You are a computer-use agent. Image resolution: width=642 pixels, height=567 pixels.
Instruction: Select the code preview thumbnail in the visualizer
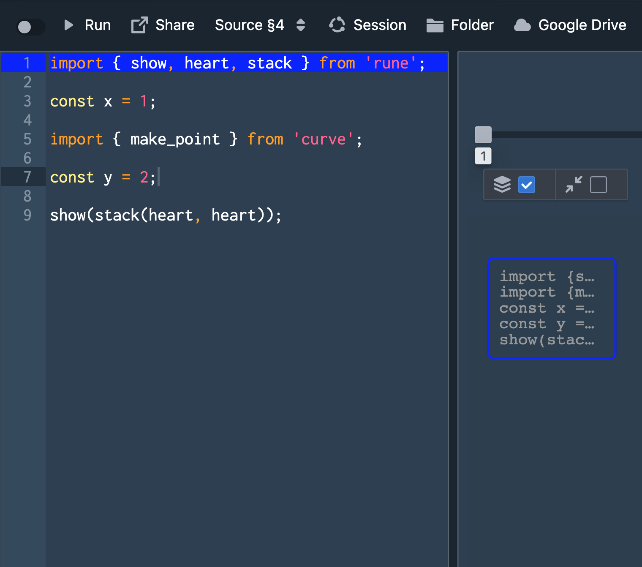coord(552,308)
